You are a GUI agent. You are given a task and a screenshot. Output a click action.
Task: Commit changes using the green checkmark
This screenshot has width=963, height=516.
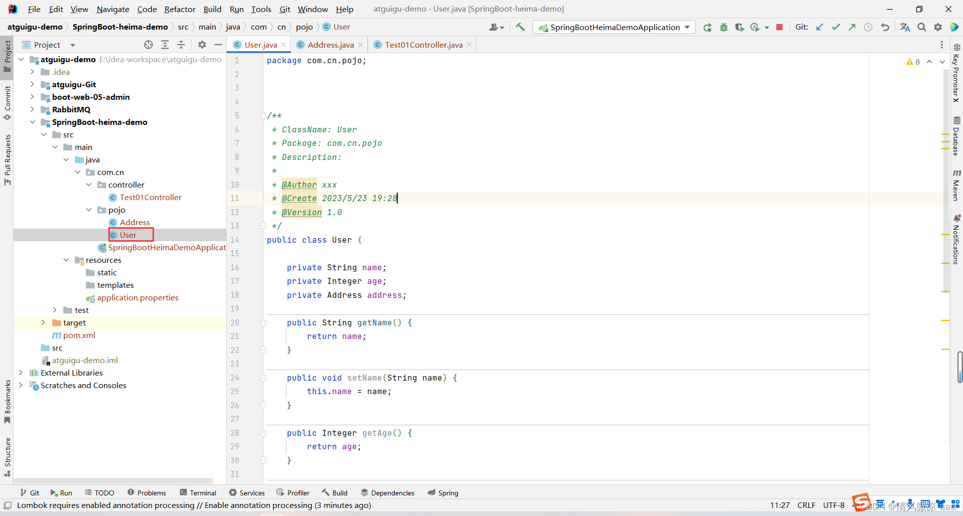pyautogui.click(x=836, y=27)
